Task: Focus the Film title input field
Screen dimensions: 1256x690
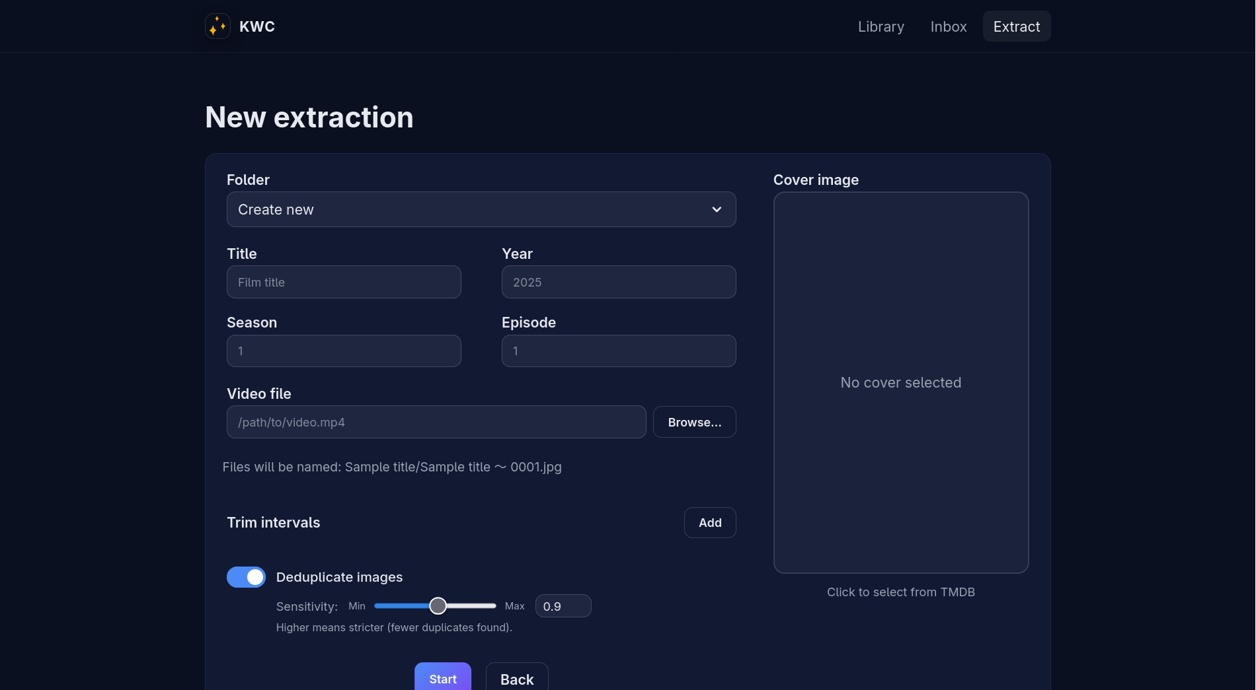Action: click(344, 282)
